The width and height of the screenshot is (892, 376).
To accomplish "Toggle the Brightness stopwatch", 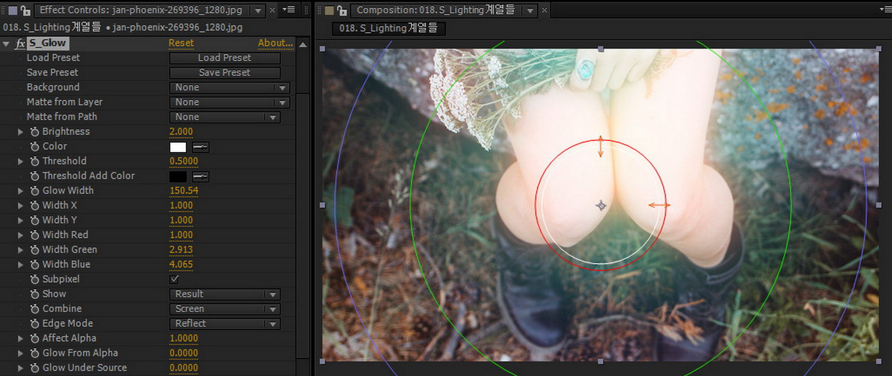I will coord(34,132).
